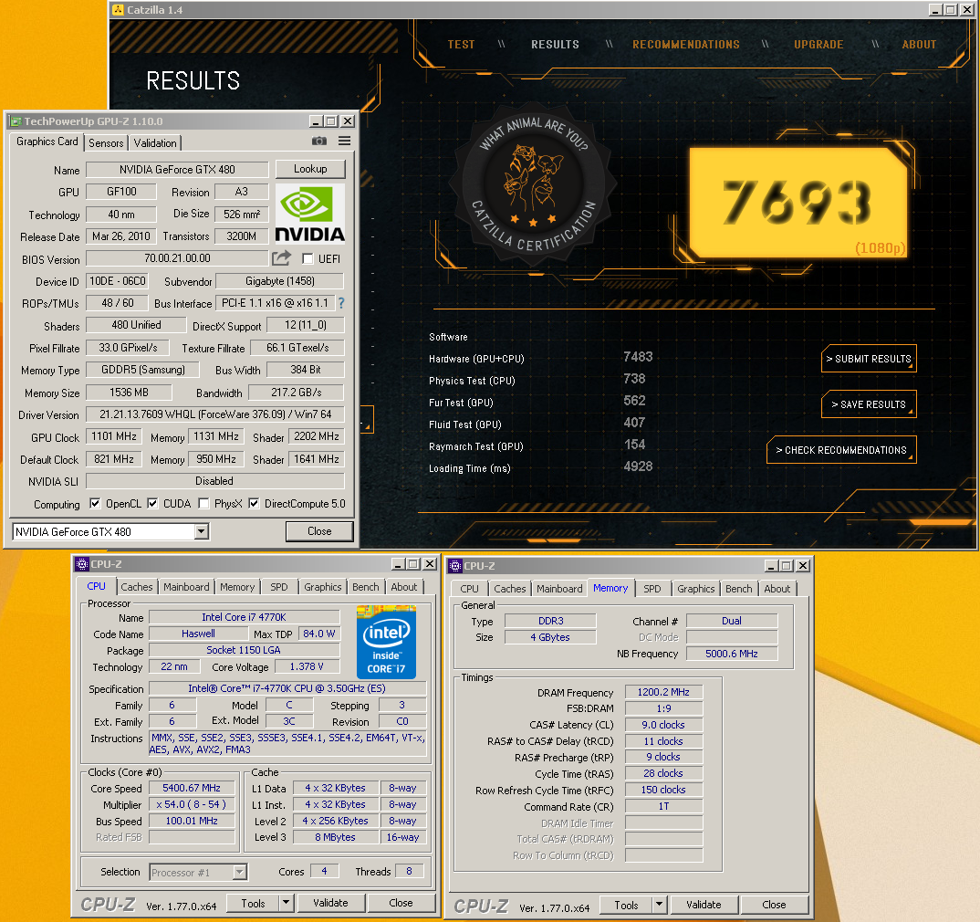Open the Memory tab in left CPU-Z
The width and height of the screenshot is (980, 922).
tap(237, 587)
